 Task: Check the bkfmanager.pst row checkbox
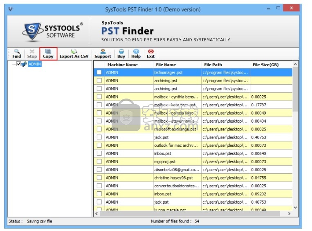[x=99, y=72]
